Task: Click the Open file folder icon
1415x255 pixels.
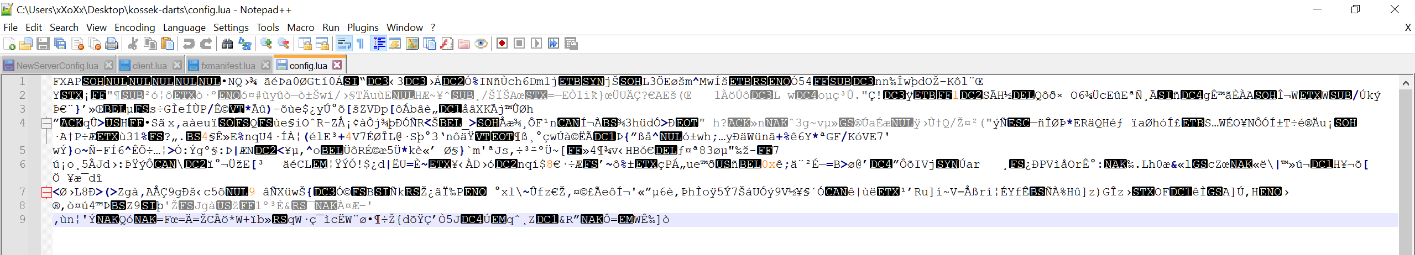Action: coord(26,44)
